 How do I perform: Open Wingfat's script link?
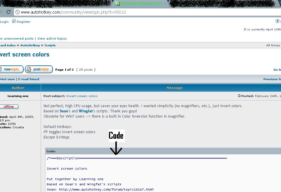click(x=86, y=111)
